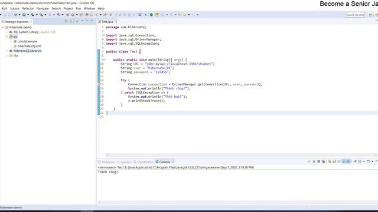Click Pin Console icon

click(355, 161)
